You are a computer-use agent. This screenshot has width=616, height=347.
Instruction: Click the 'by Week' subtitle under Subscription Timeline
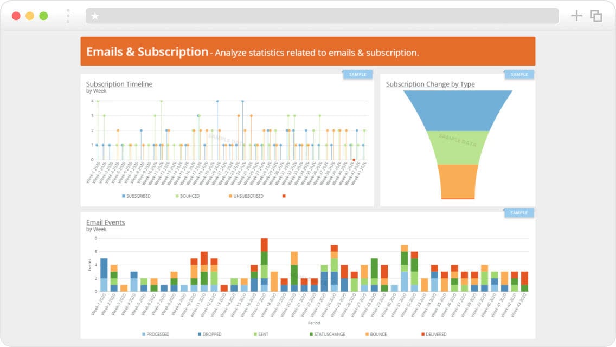pyautogui.click(x=97, y=91)
